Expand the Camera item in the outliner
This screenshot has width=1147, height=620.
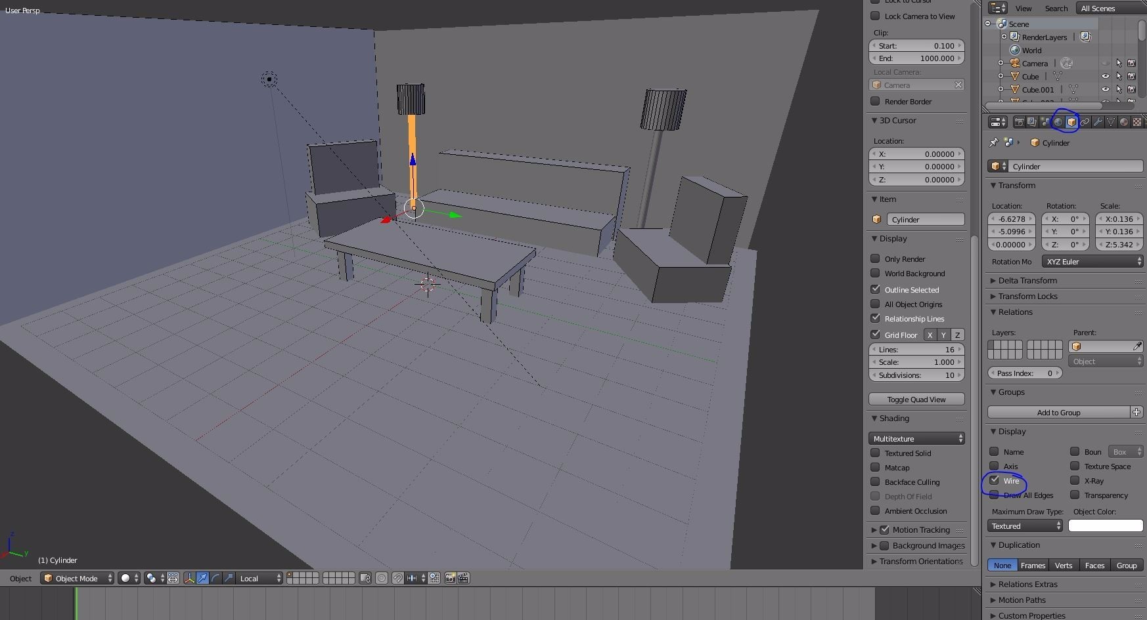pos(1001,64)
